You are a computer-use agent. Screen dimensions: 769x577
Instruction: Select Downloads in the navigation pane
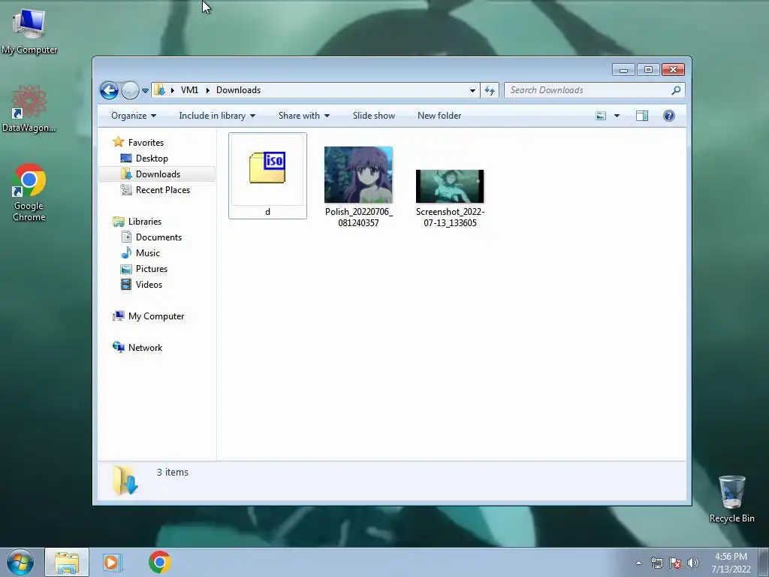click(157, 174)
